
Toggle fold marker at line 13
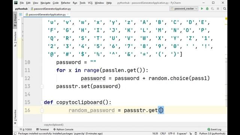(x=42, y=86)
